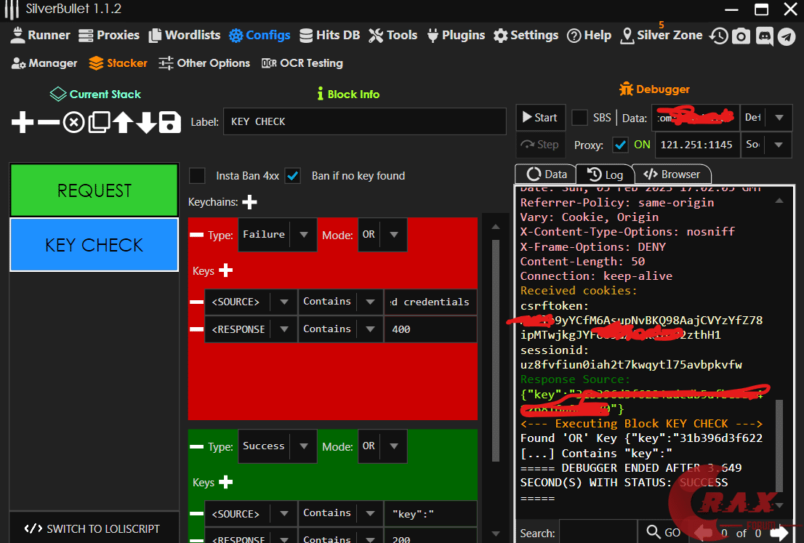Uncheck Ban if no key found
The height and width of the screenshot is (543, 804).
(x=293, y=176)
